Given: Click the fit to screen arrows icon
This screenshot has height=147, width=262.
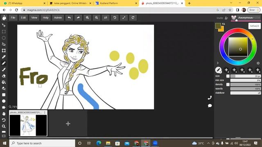Looking at the screenshot, I should [x=124, y=18].
